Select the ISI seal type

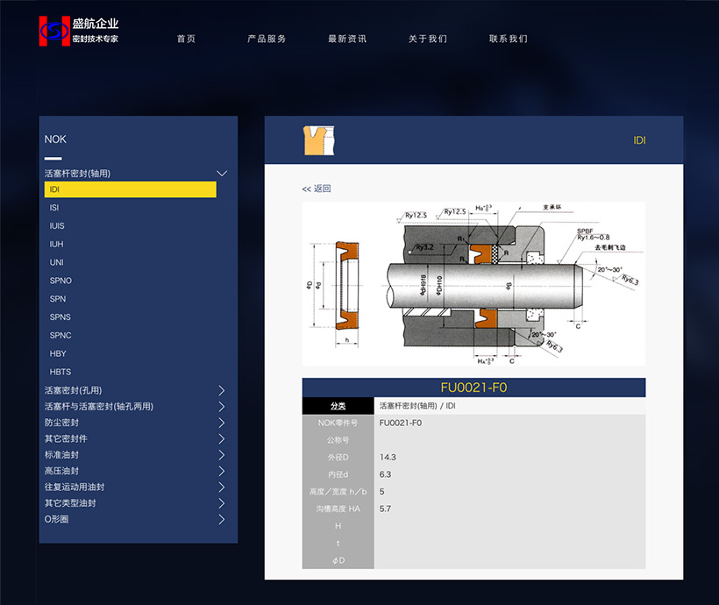[x=54, y=208]
